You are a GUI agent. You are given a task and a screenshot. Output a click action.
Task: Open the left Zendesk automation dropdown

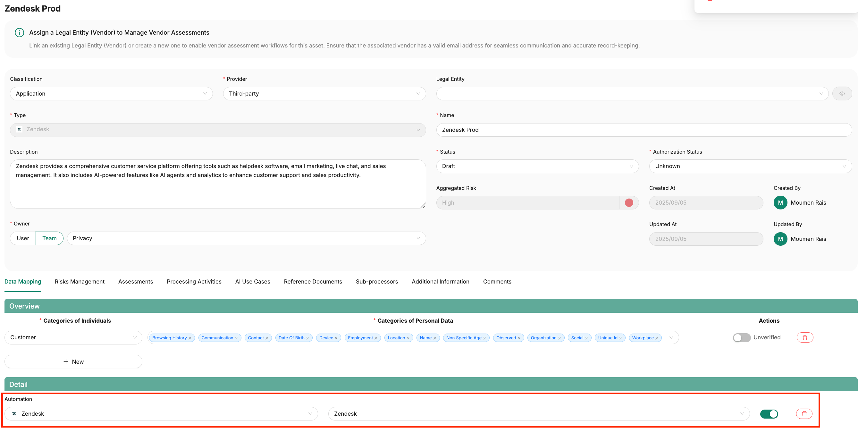[161, 414]
